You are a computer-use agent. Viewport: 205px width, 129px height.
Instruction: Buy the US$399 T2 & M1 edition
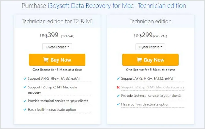(57, 60)
